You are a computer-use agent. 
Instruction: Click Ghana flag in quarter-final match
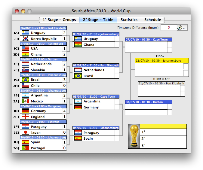[x=78, y=44]
